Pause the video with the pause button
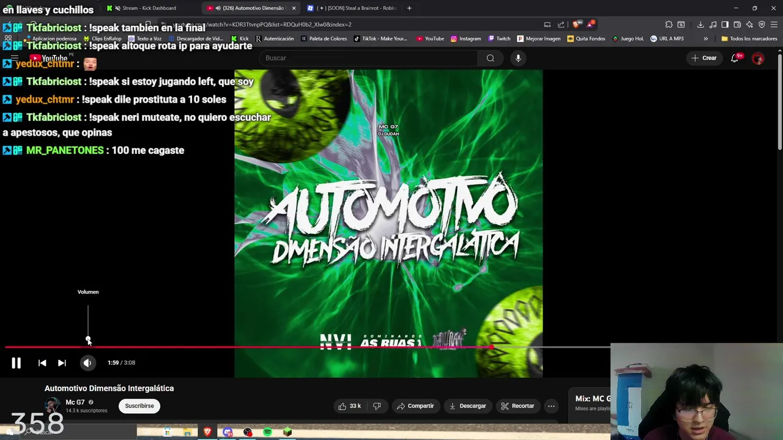 point(17,363)
